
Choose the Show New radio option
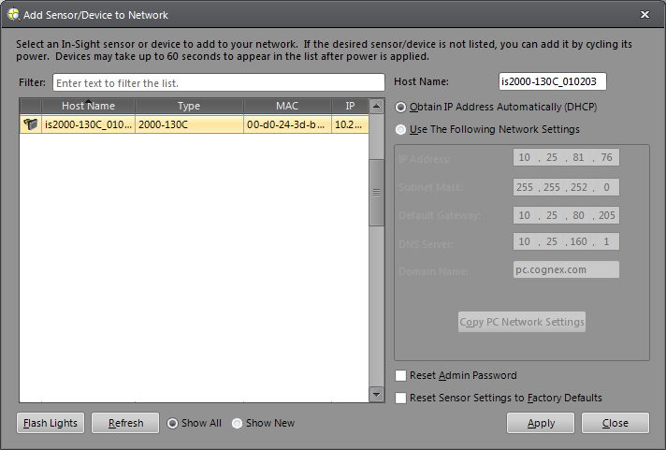coord(237,423)
